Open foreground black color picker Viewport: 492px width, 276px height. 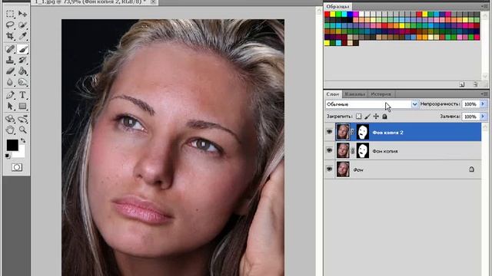[12, 145]
